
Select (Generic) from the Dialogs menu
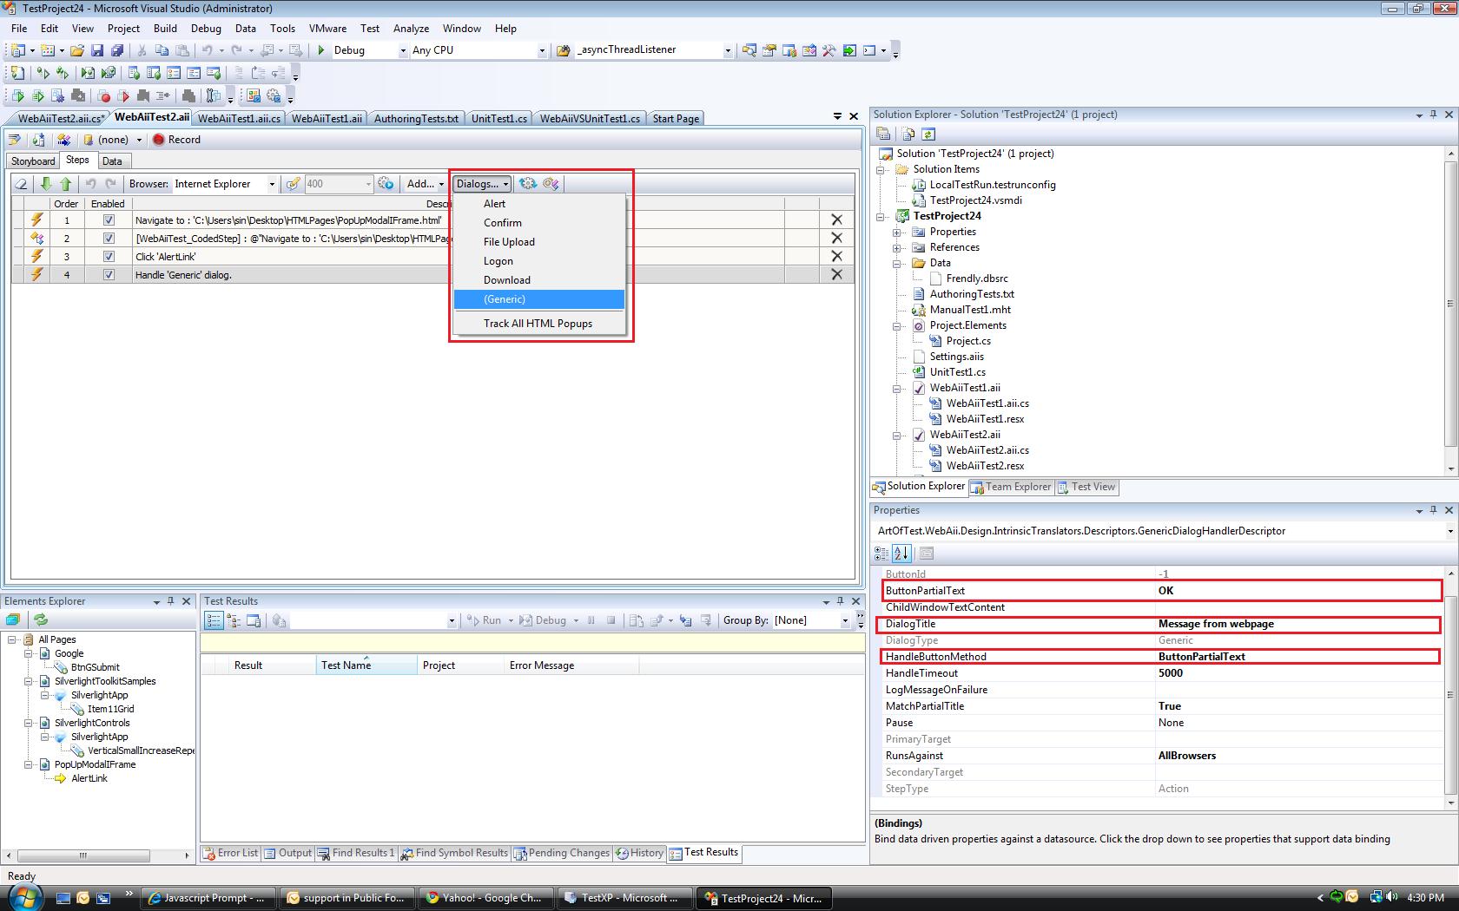click(x=505, y=299)
